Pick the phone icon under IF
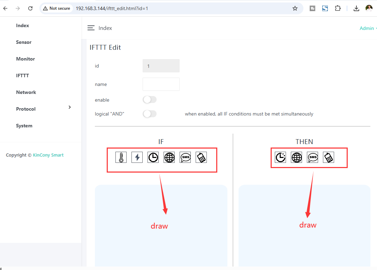Viewport: 377px width, 270px height. (x=201, y=158)
